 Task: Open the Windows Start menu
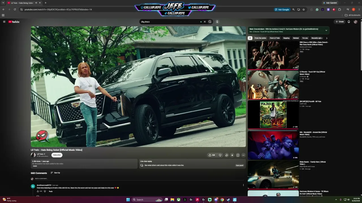point(128,200)
